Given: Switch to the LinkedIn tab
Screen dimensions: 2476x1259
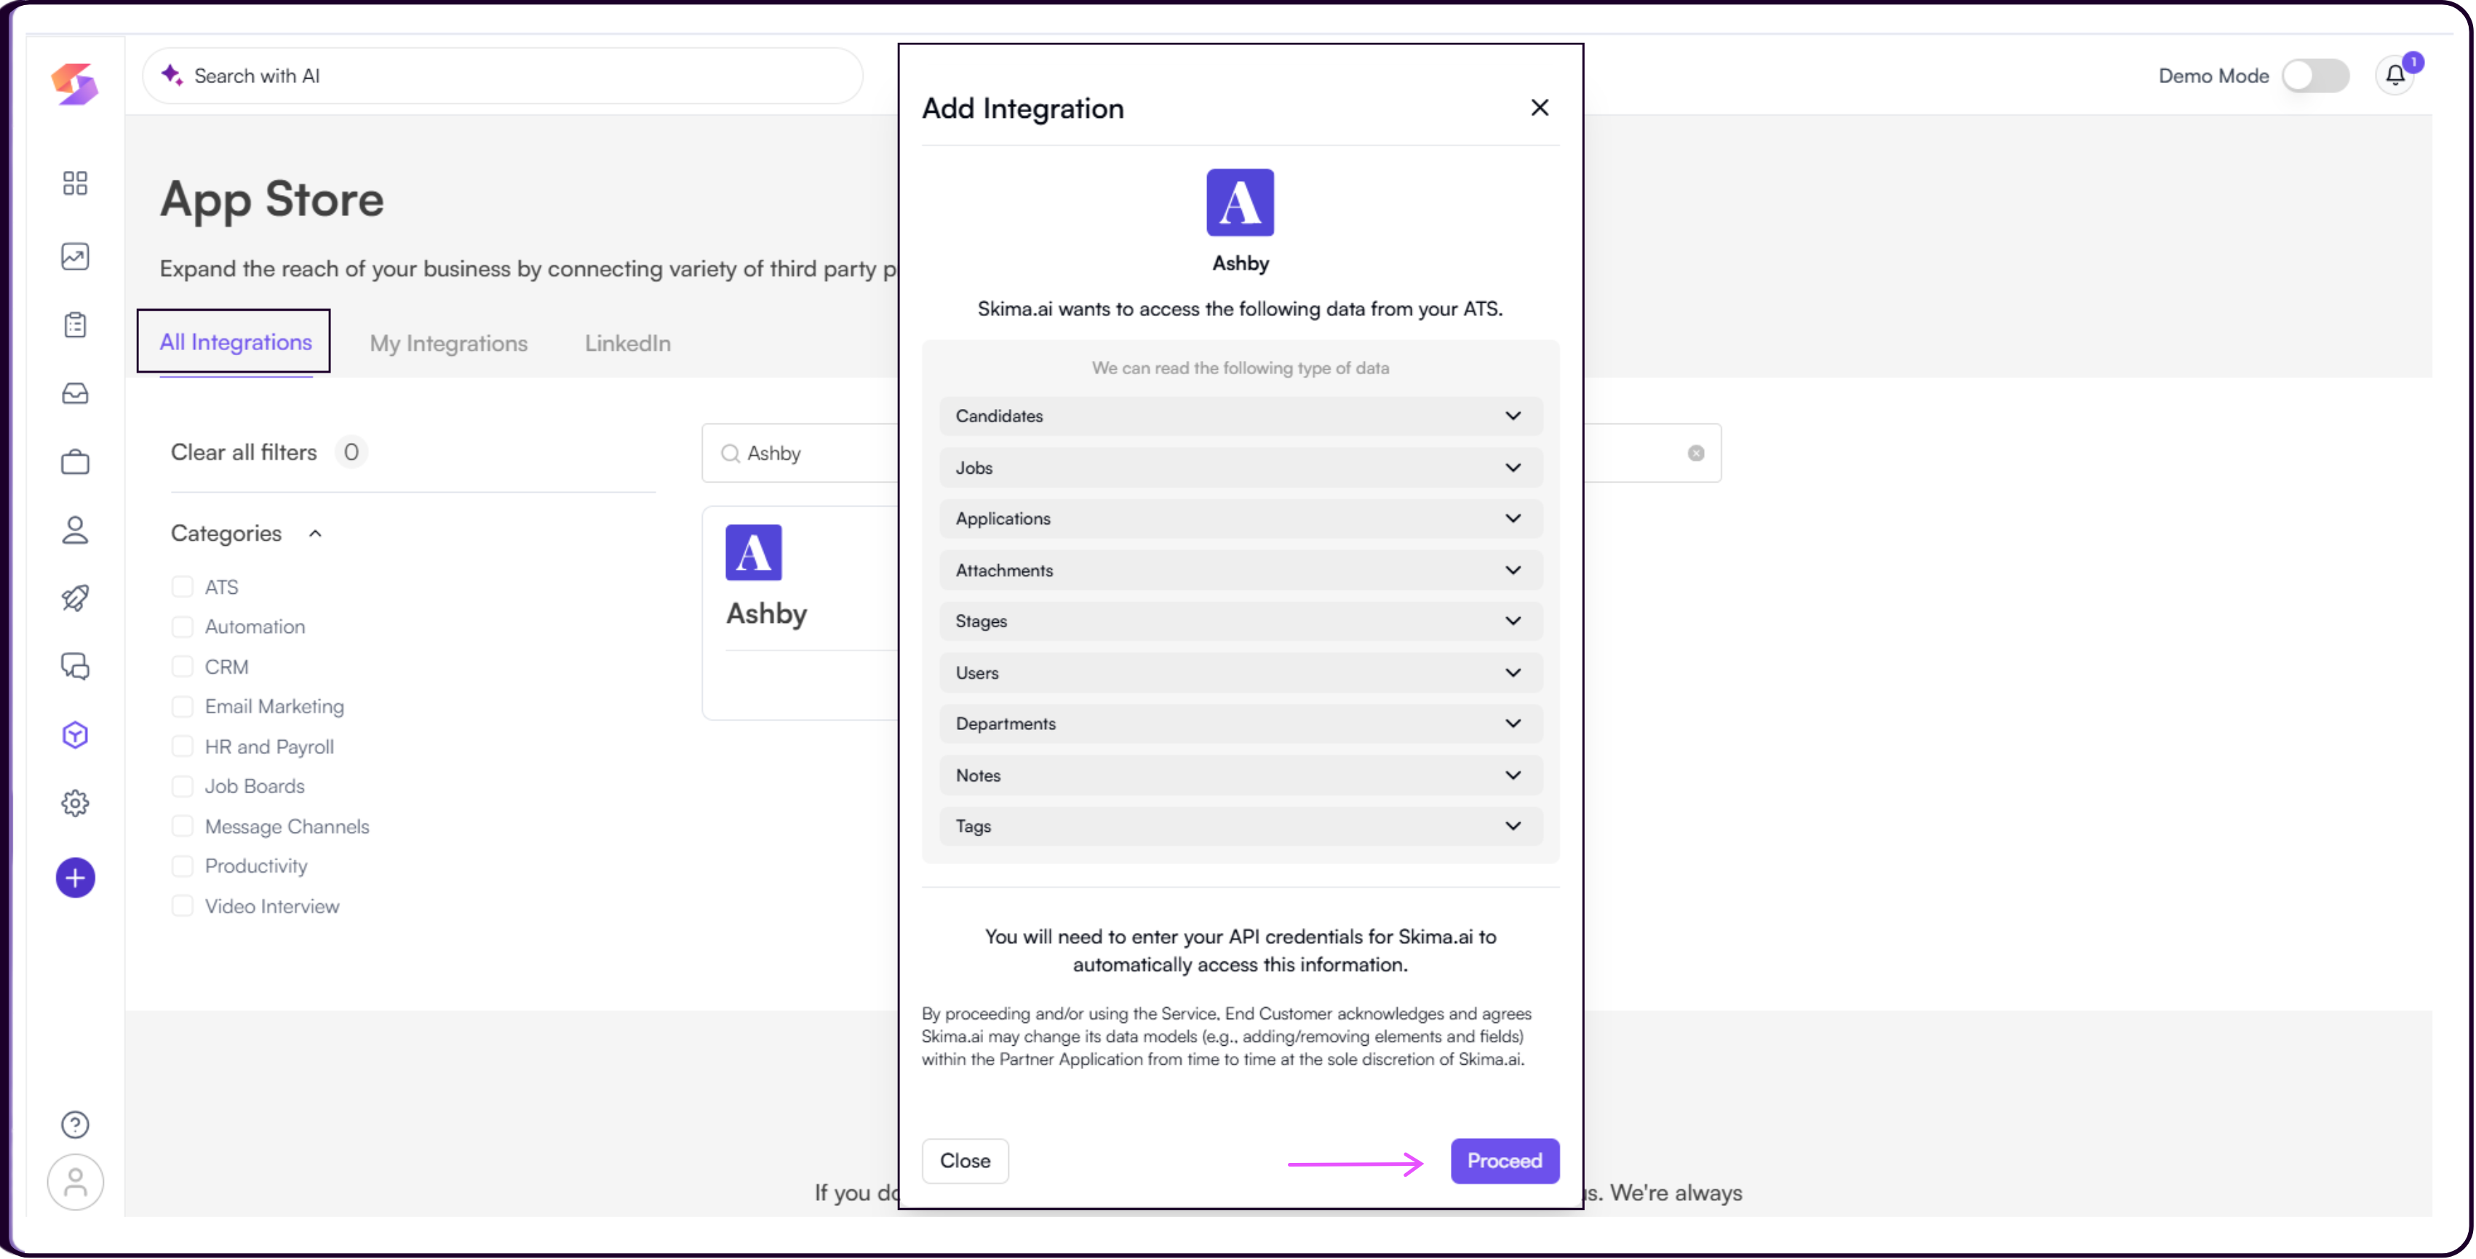Looking at the screenshot, I should 628,343.
